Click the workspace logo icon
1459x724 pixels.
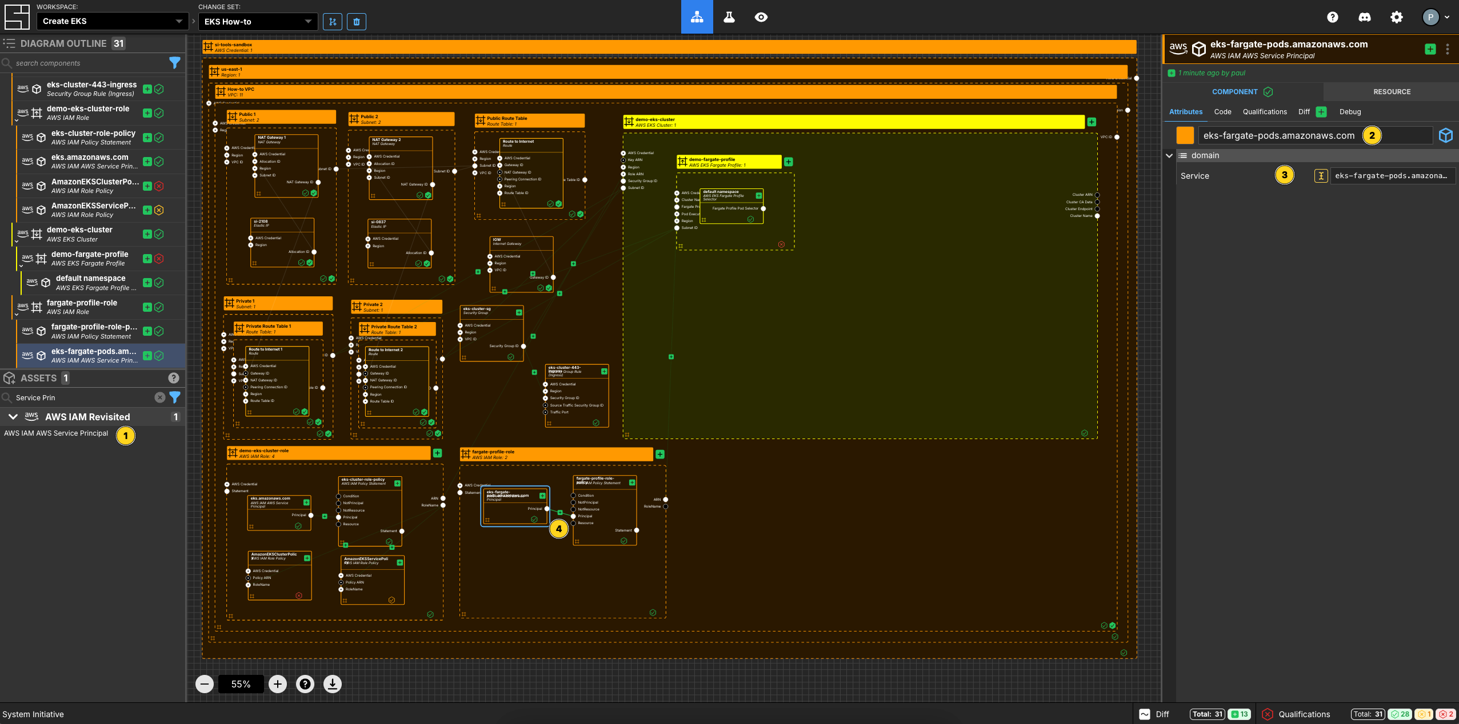click(17, 17)
